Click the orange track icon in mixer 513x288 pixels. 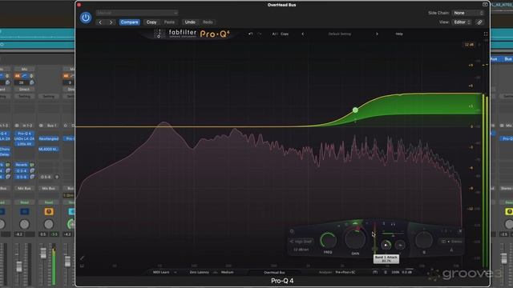[49, 211]
